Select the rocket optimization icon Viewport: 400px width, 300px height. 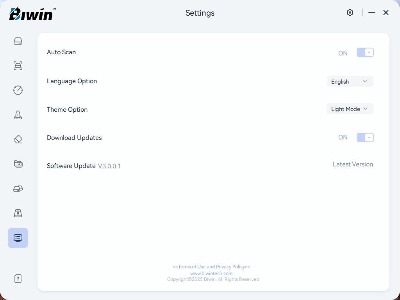[x=18, y=115]
